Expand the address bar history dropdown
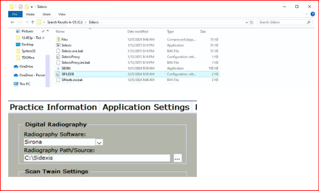Image resolution: width=319 pixels, height=191 pixels. tap(247, 22)
